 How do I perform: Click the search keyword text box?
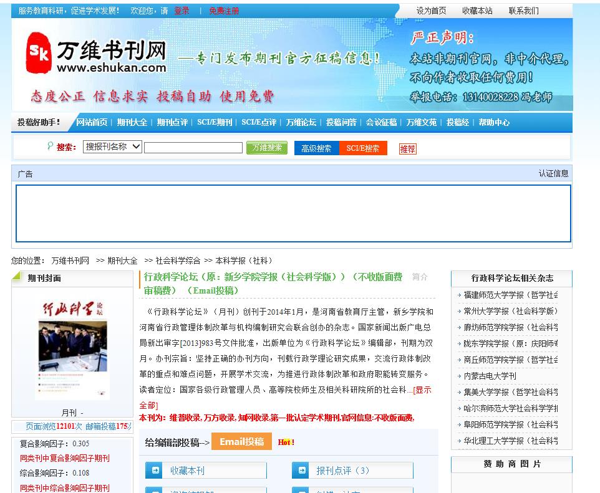(193, 148)
